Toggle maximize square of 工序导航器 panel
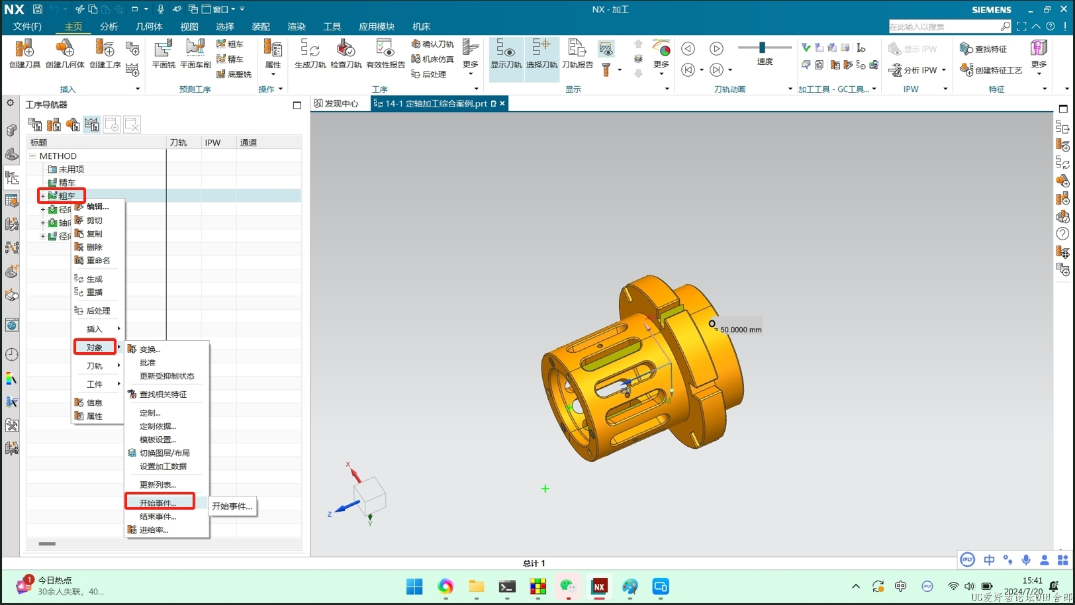The height and width of the screenshot is (605, 1075). click(297, 105)
